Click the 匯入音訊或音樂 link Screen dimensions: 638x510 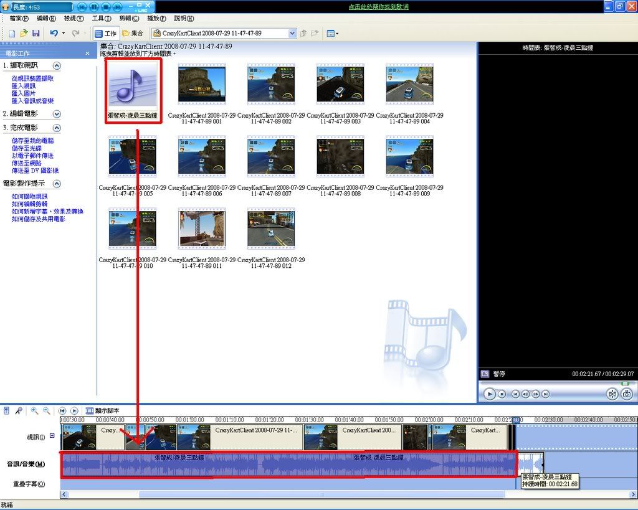pos(32,101)
